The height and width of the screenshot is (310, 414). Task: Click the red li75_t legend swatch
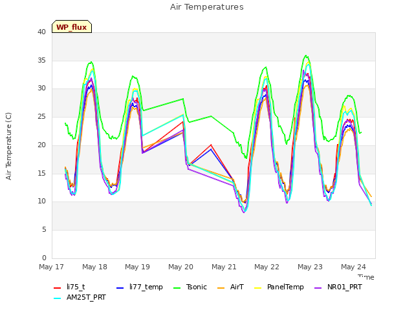coord(58,288)
